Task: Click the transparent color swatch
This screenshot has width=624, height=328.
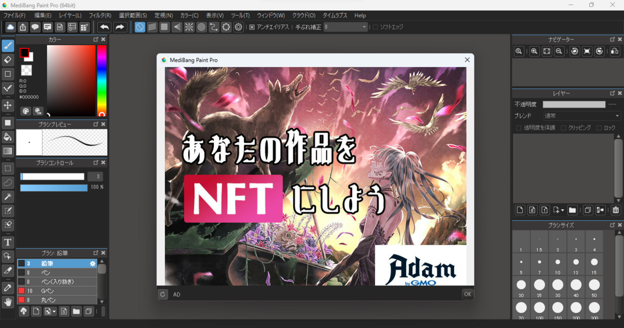Action: (26, 70)
